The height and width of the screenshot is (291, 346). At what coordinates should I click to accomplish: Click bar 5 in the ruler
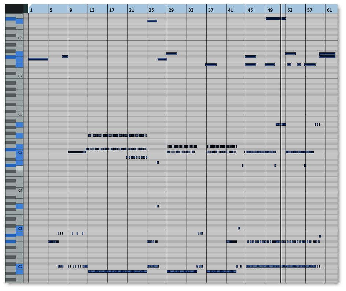51,10
